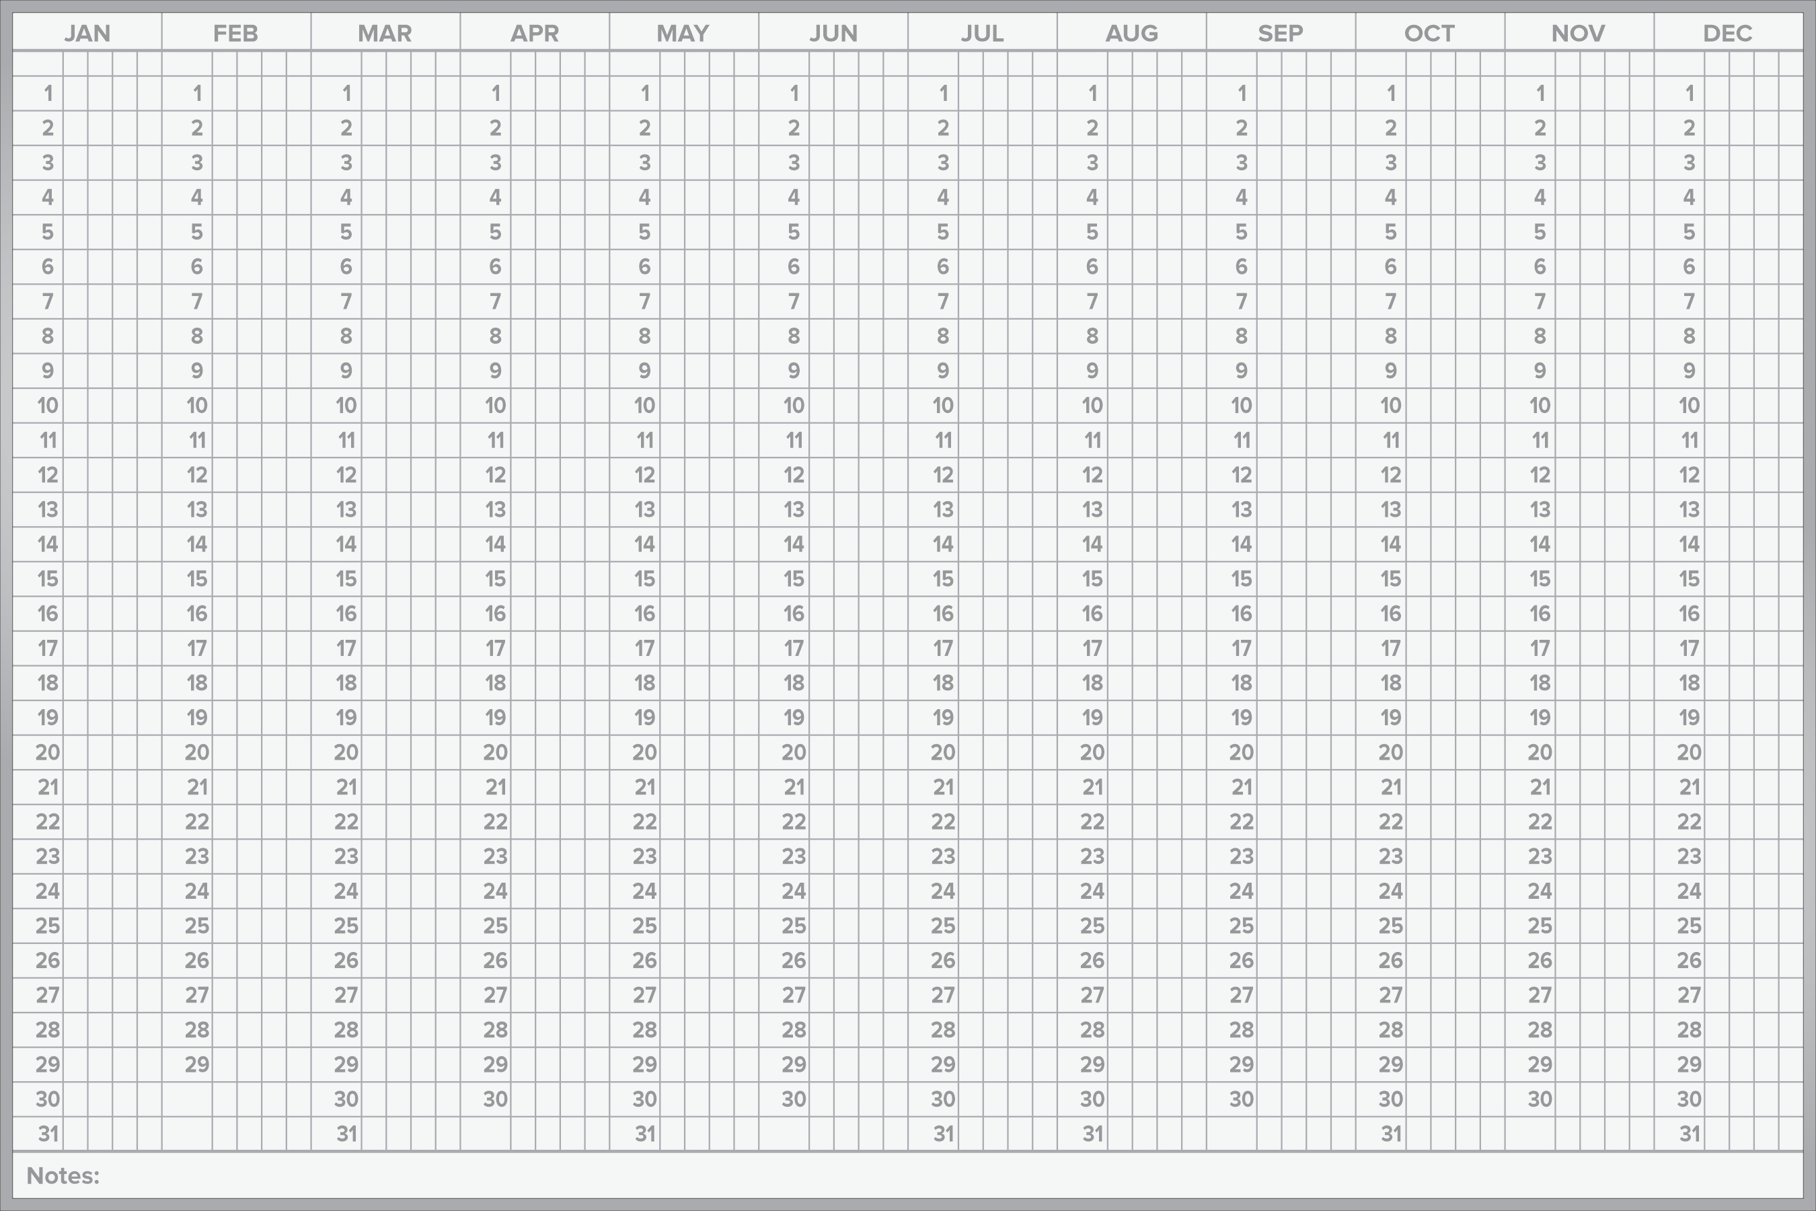Click the MAR column heading

(x=385, y=33)
